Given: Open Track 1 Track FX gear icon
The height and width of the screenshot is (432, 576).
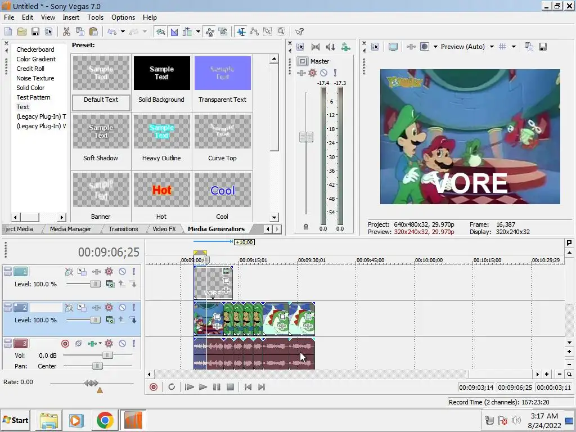Looking at the screenshot, I should point(109,272).
